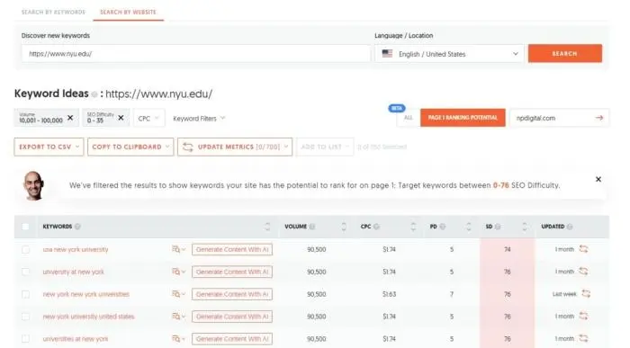Sort by the SD column arrows

pos(525,227)
